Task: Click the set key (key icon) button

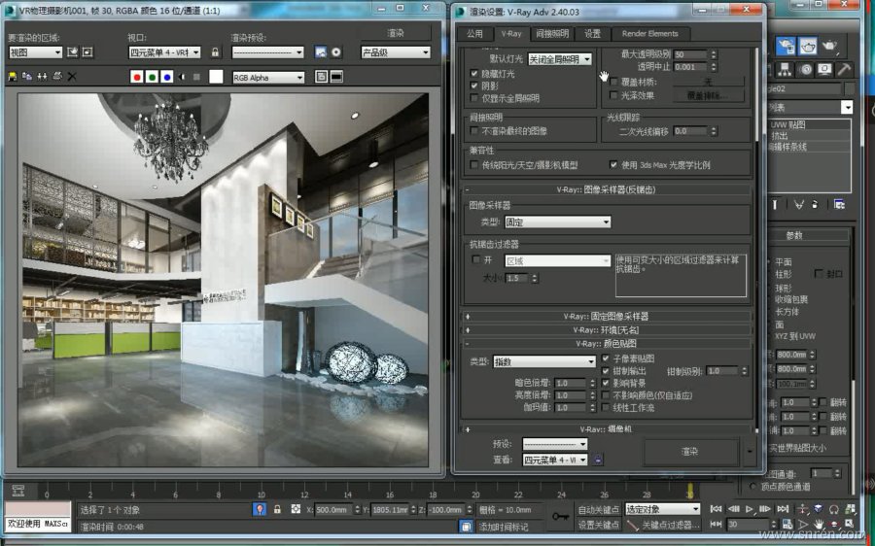Action: [x=560, y=517]
